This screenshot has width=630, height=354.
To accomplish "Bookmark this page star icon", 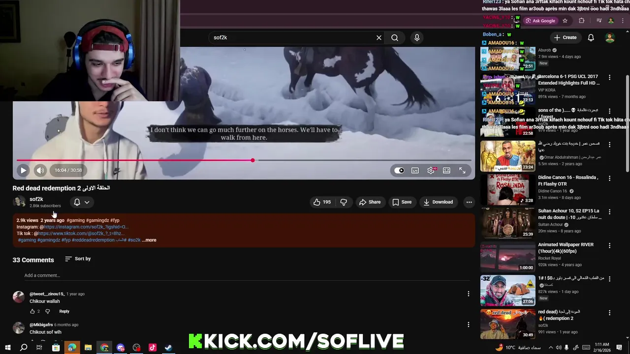I will click(565, 21).
